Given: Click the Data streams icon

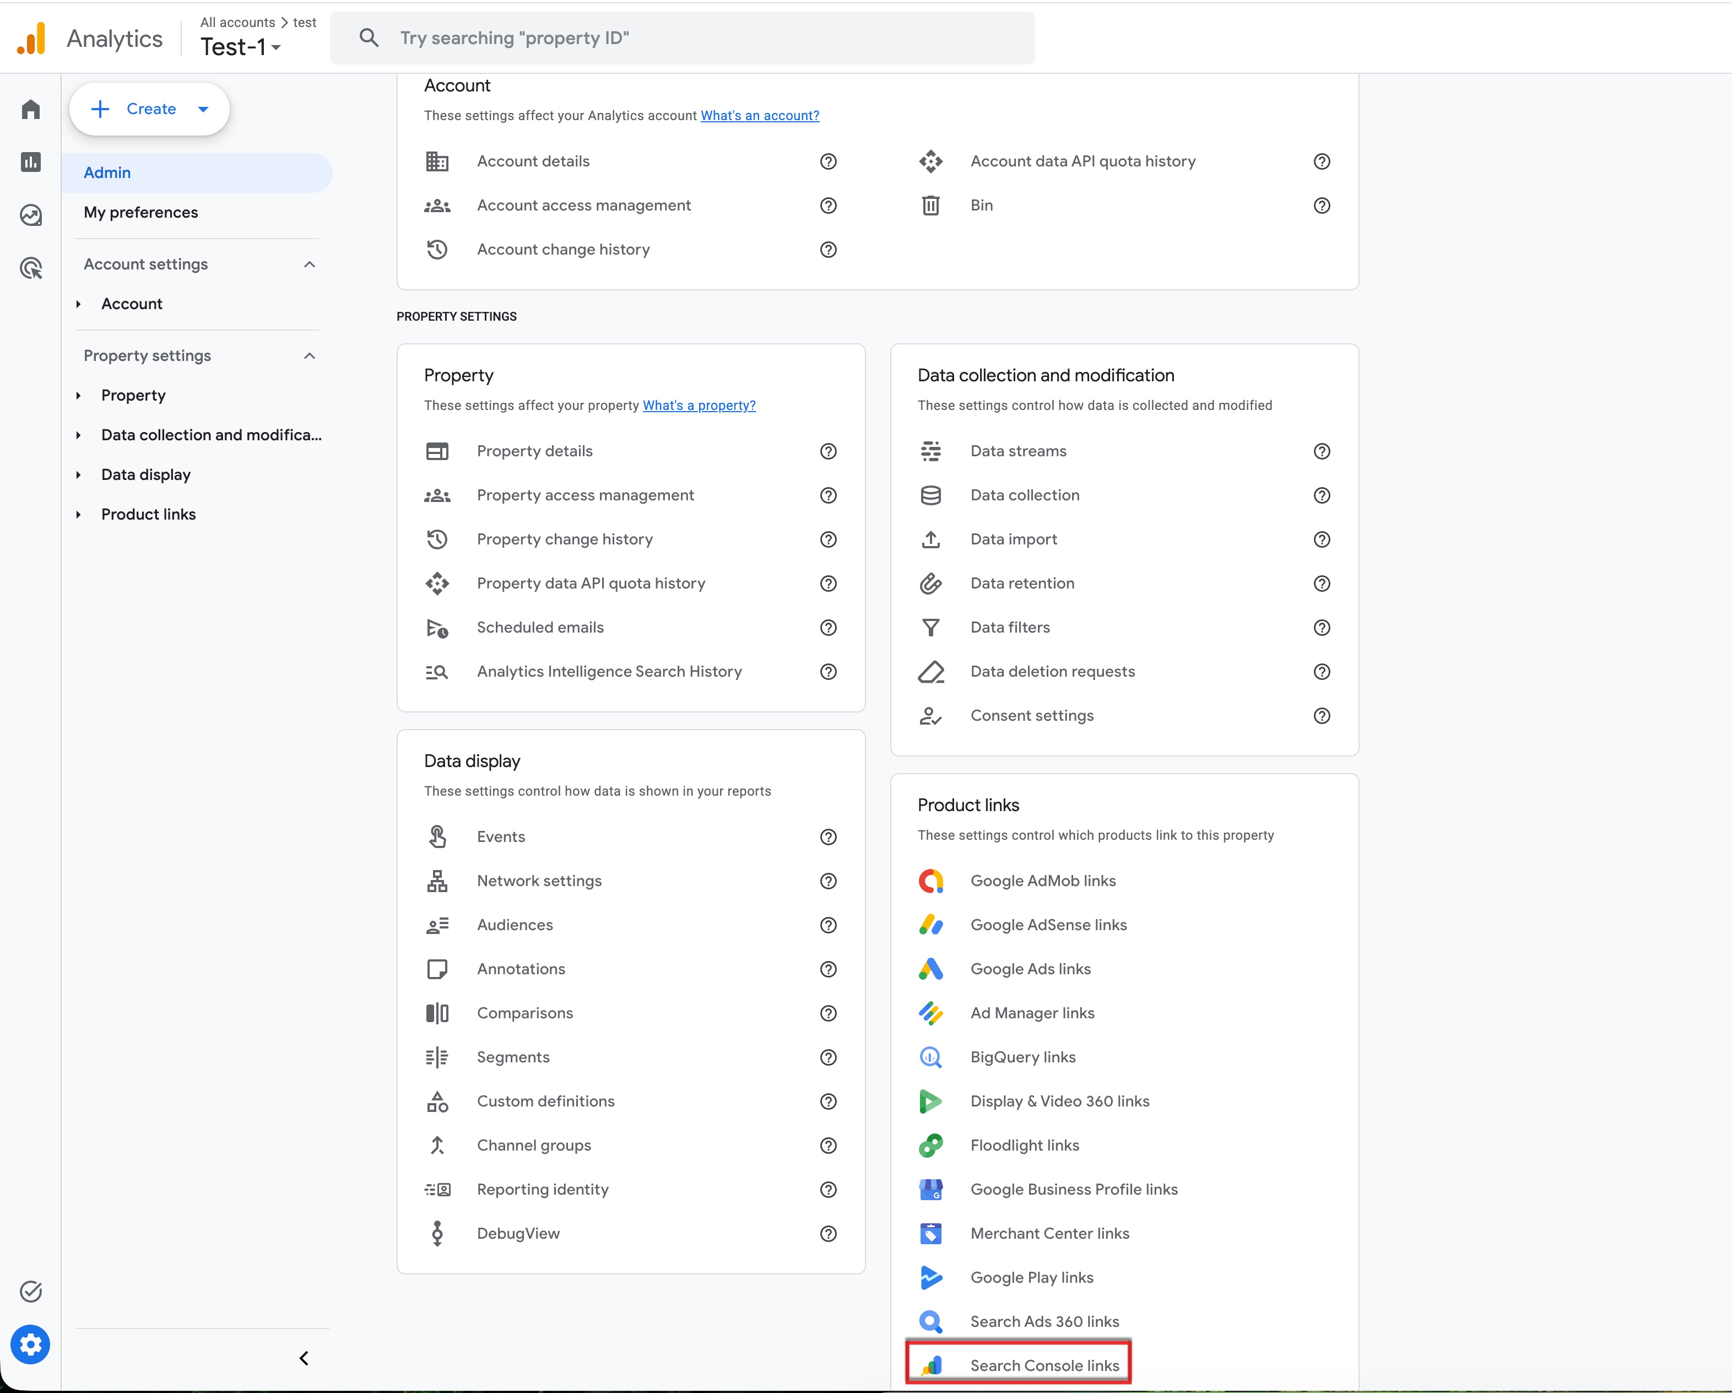Looking at the screenshot, I should point(930,451).
